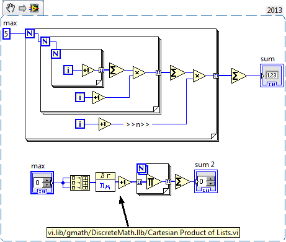The image size is (286, 242).
Task: Increment the sum 2 indicator stepper
Action: [210, 179]
